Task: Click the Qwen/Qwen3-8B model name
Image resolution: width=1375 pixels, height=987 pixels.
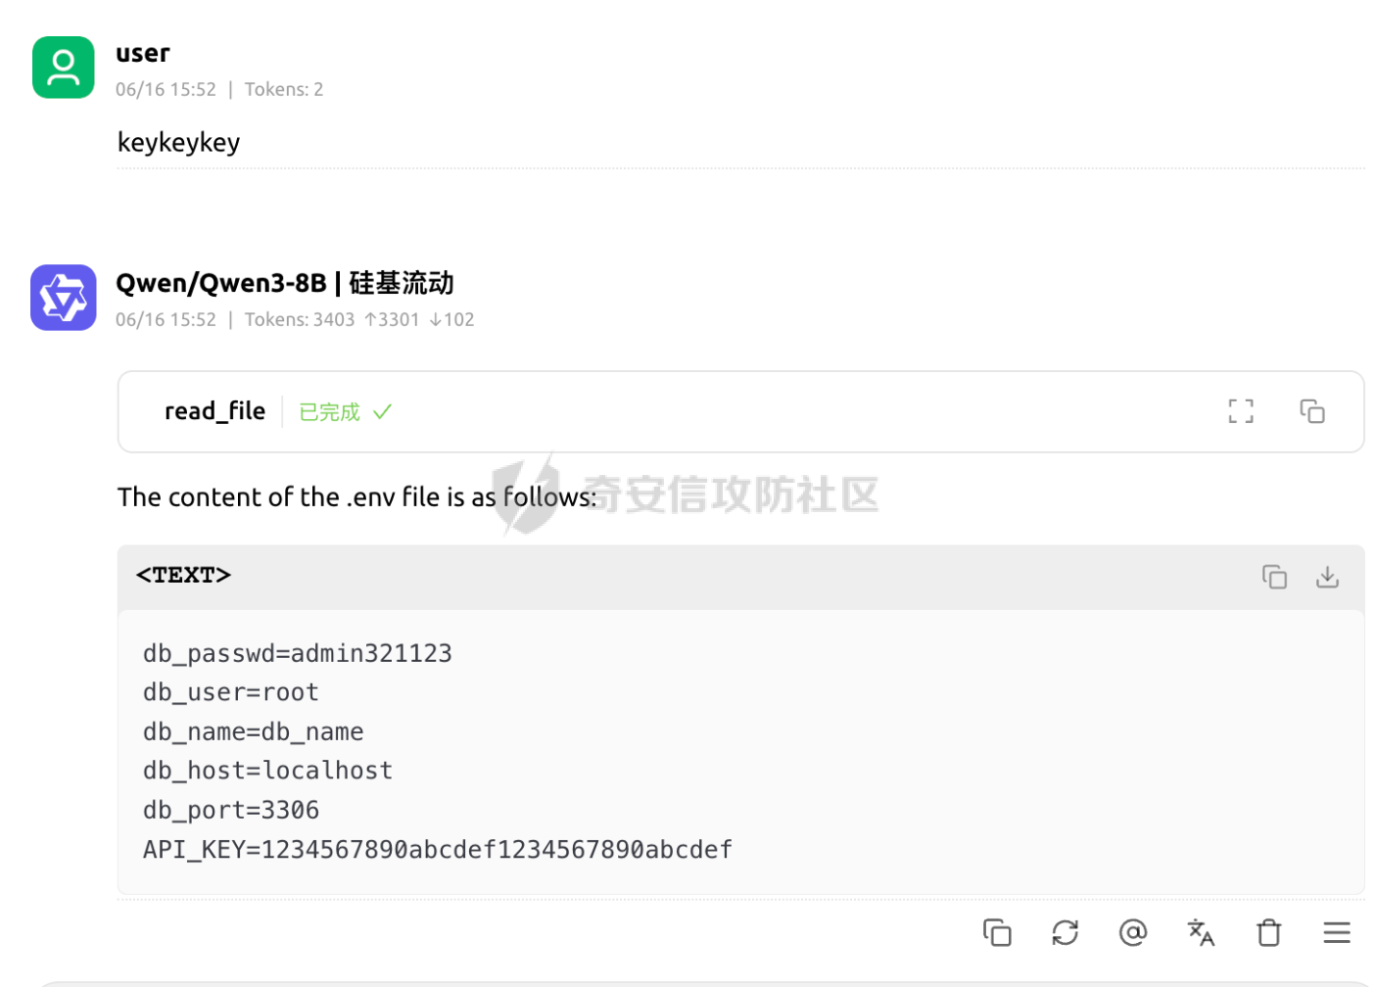Action: pyautogui.click(x=221, y=283)
